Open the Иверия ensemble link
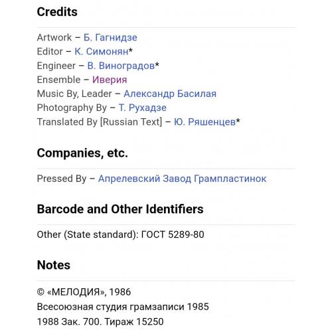Screen dimensions: 332x332 pyautogui.click(x=110, y=80)
